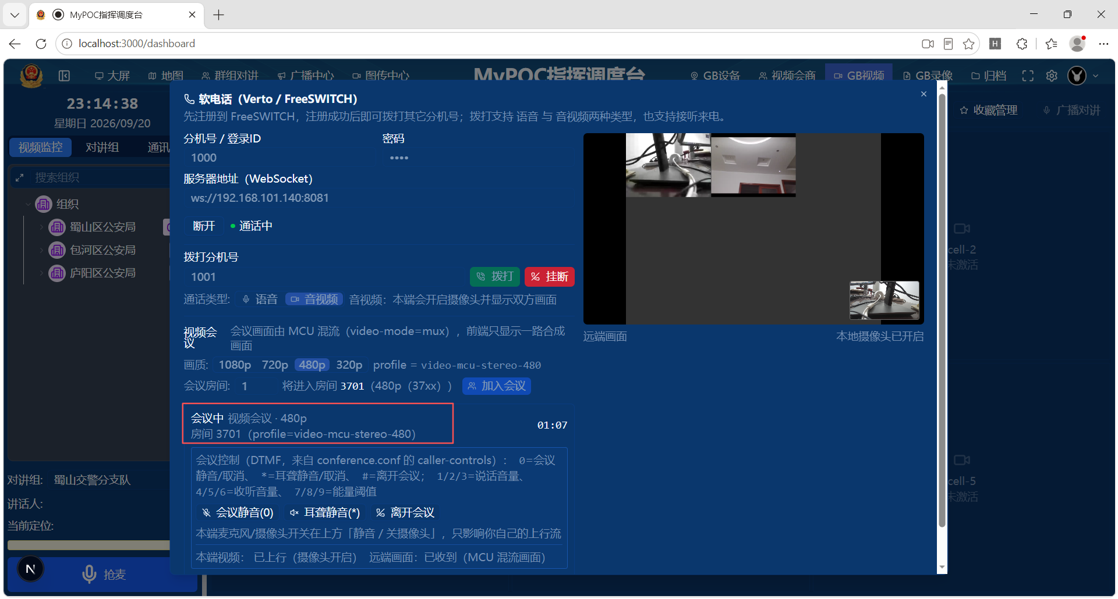The height and width of the screenshot is (599, 1118).
Task: Click 收藏管理 favorites star icon
Action: pyautogui.click(x=964, y=110)
